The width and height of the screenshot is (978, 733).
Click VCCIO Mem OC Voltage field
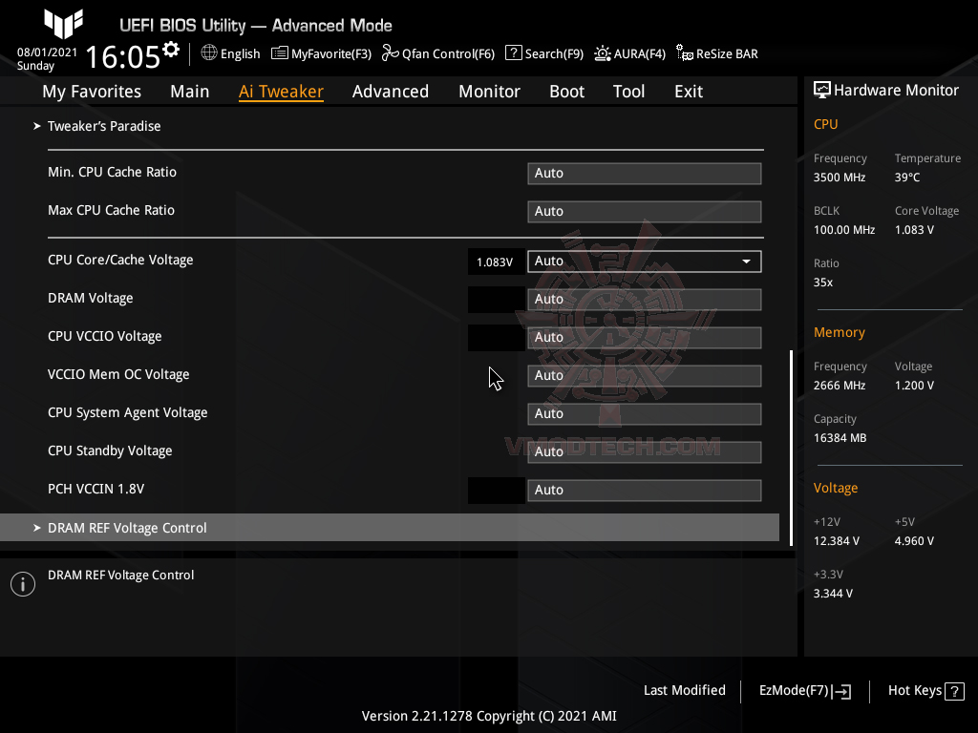pyautogui.click(x=645, y=376)
